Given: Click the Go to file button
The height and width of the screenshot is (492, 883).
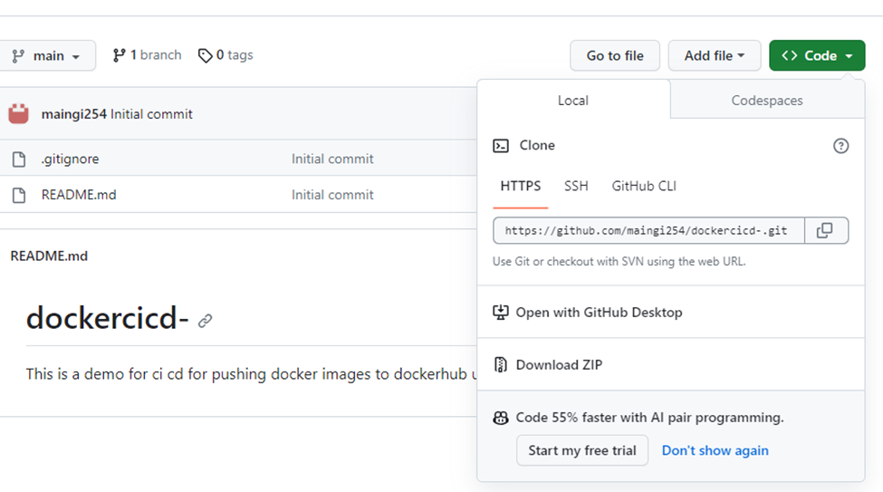Looking at the screenshot, I should point(614,56).
